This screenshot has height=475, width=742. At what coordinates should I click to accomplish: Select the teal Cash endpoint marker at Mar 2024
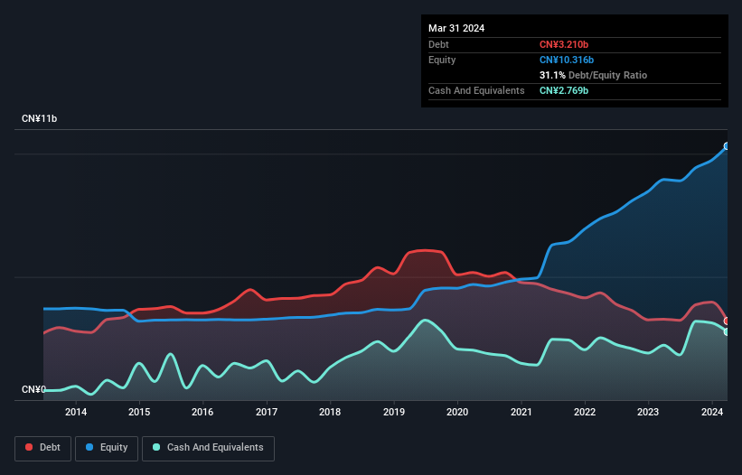pyautogui.click(x=727, y=331)
